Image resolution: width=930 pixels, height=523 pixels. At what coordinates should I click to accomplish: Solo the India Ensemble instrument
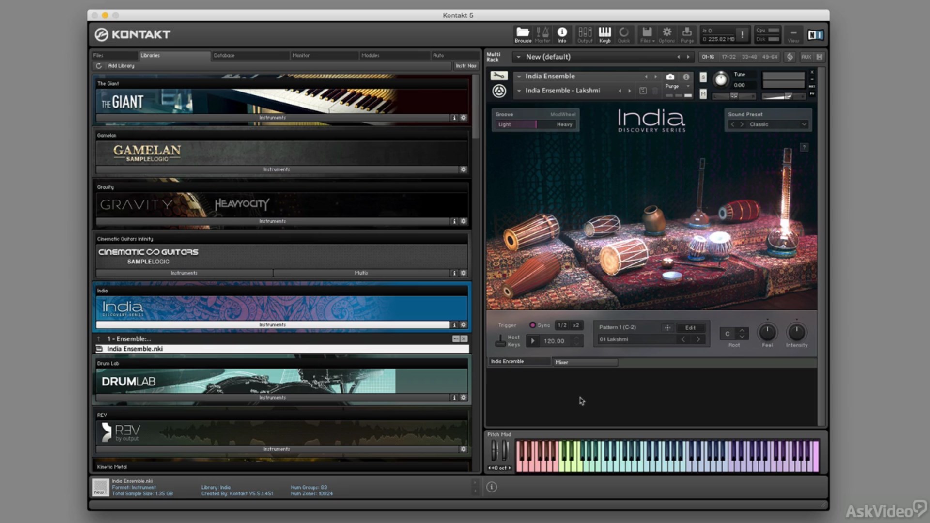703,77
